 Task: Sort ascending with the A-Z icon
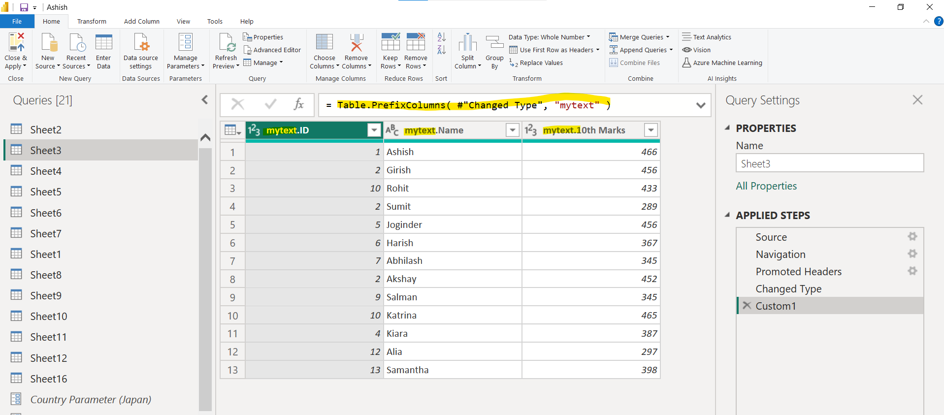442,37
